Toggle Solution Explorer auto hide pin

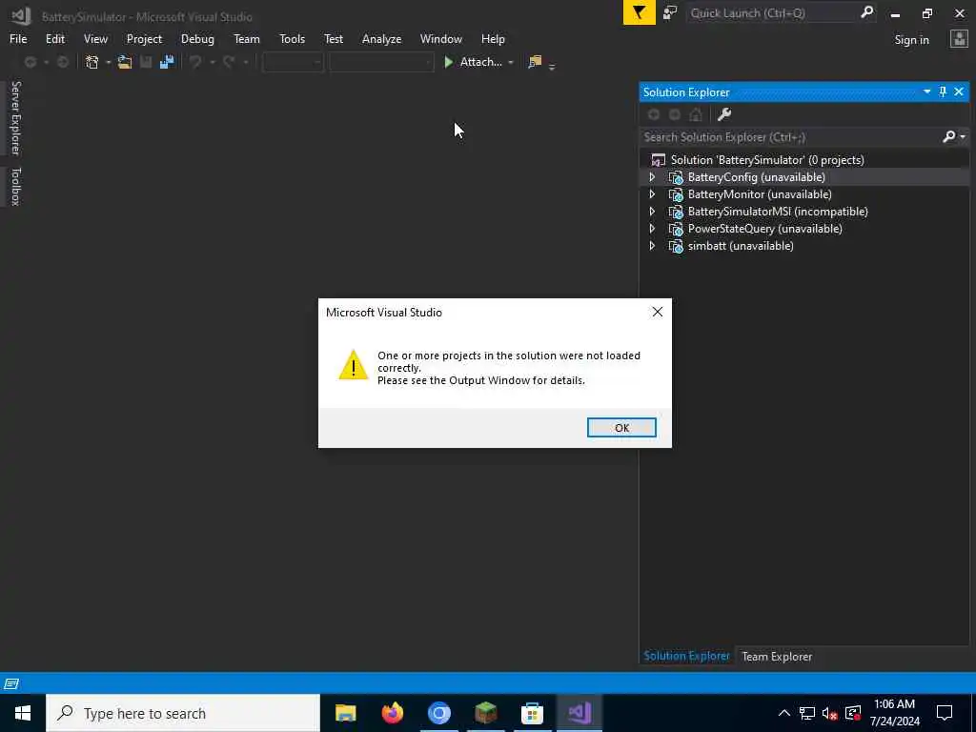tap(943, 91)
